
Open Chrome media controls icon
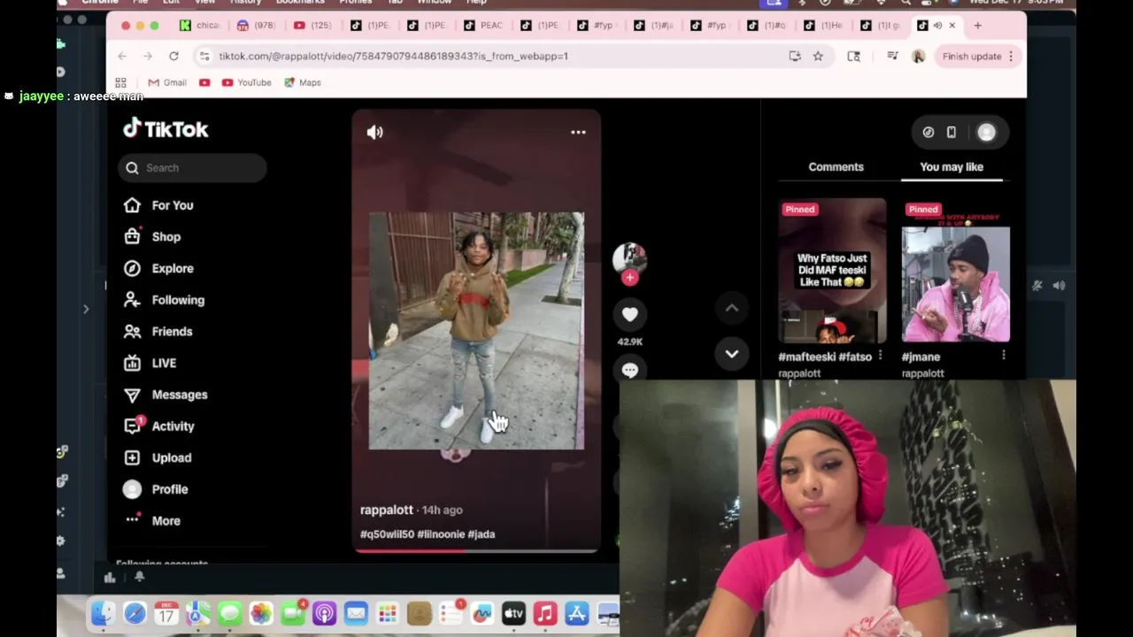892,56
